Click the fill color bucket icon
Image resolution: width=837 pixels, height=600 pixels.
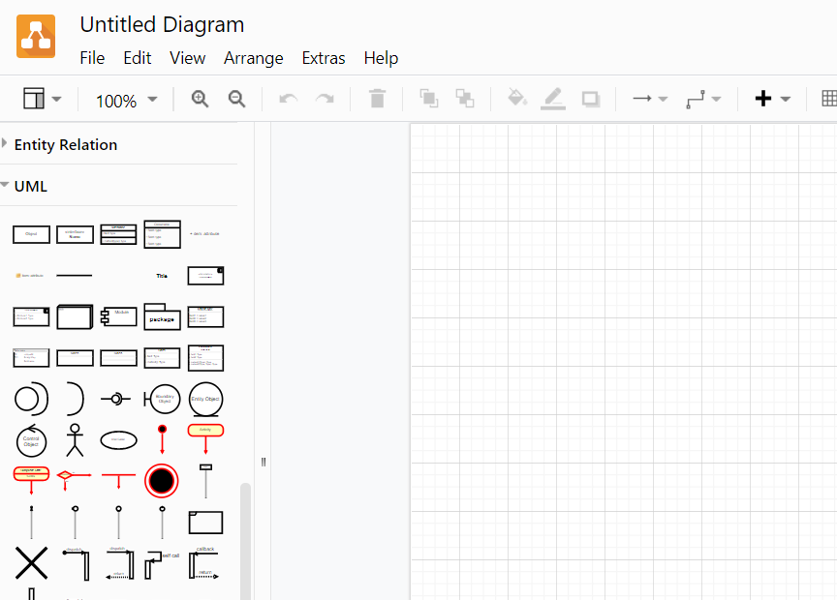point(516,98)
